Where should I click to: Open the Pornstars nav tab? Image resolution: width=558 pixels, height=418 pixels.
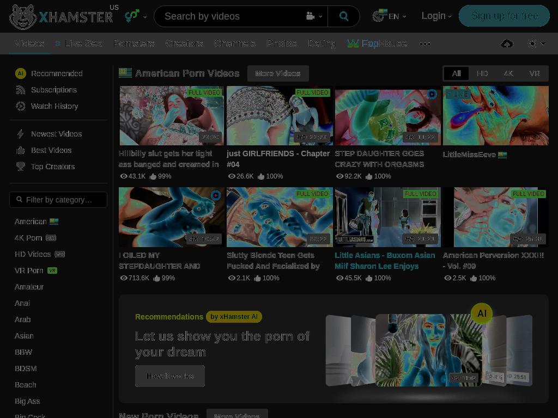[134, 44]
